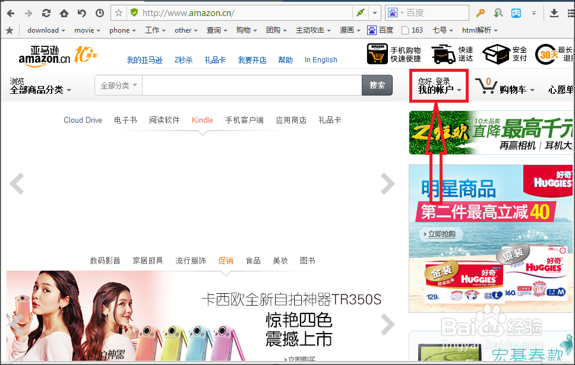This screenshot has width=575, height=365.
Task: Click into the Amazon search field
Action: [x=252, y=85]
